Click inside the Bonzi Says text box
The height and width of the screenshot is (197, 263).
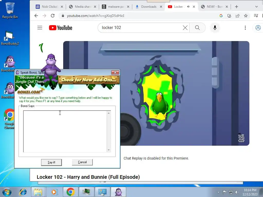tap(65, 131)
